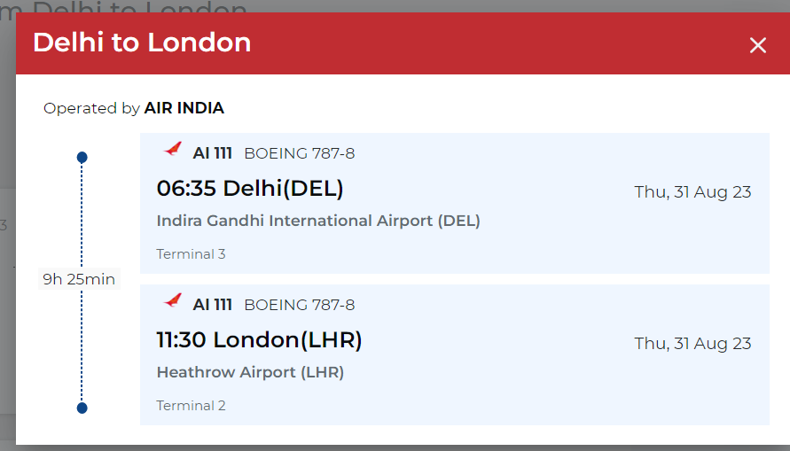
Task: Click BOEING 787-8 in departure card
Action: pyautogui.click(x=300, y=153)
